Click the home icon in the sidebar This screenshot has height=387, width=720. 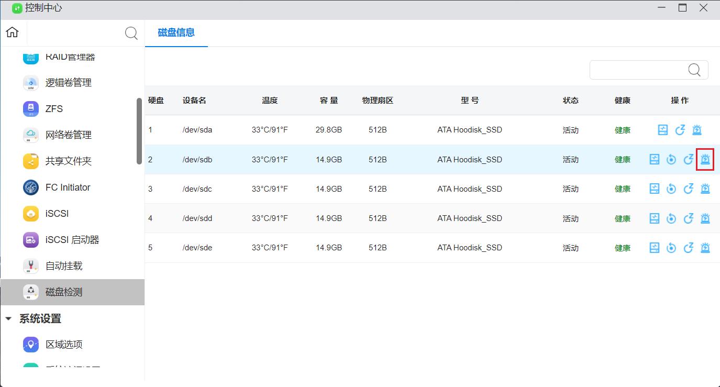coord(12,32)
